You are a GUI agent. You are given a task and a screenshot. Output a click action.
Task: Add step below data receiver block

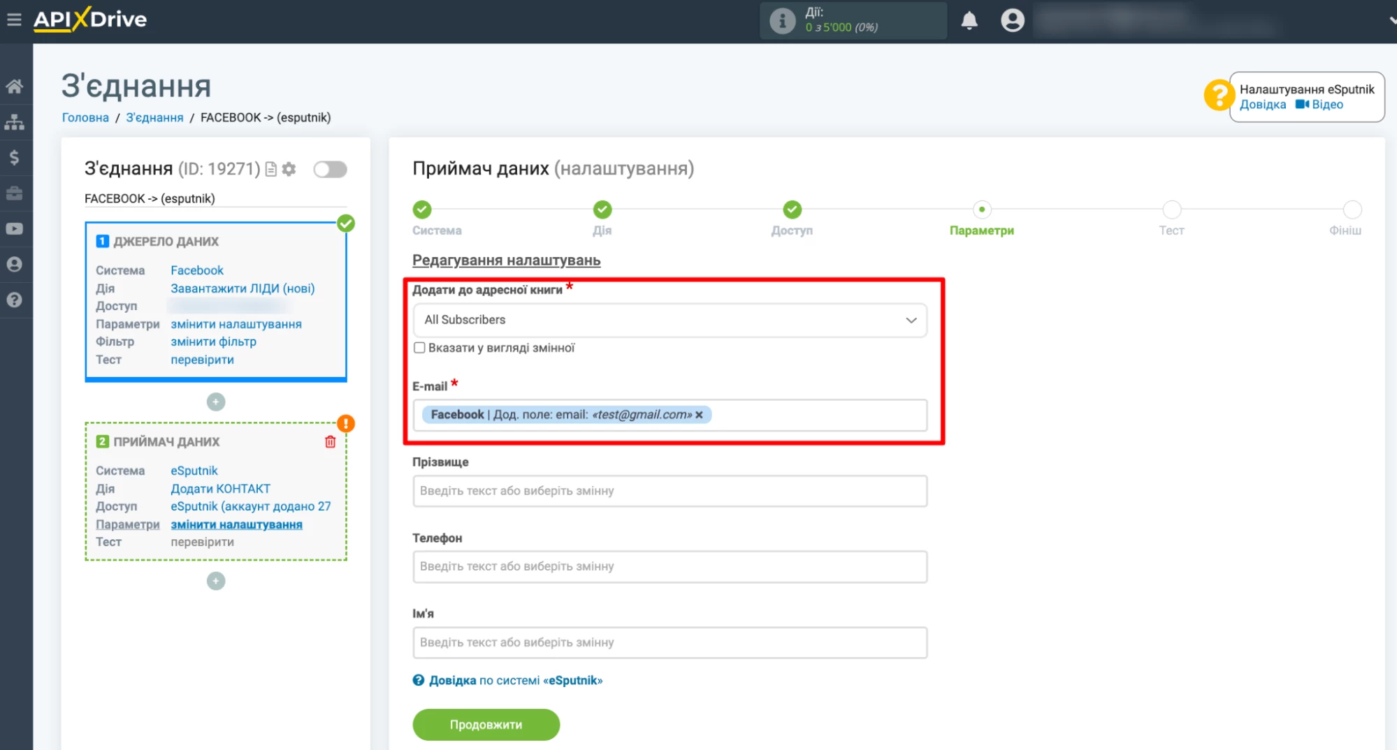point(216,581)
